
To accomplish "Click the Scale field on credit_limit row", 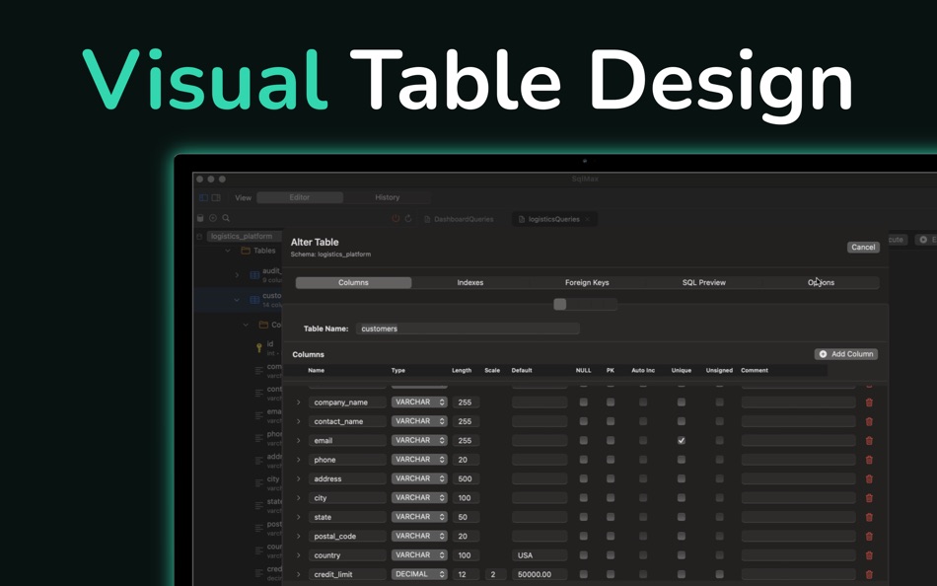I will coord(495,574).
